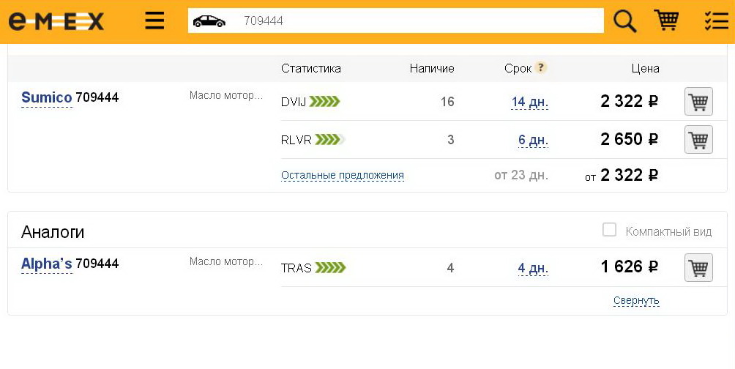
Task: Click part number 709444 beside Alpha's
Action: [x=97, y=264]
